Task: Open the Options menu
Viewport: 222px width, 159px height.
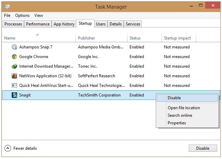Action: [x=22, y=15]
